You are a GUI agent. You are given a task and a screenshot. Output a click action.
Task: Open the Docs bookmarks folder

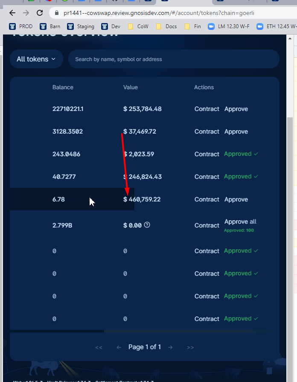coord(166,26)
